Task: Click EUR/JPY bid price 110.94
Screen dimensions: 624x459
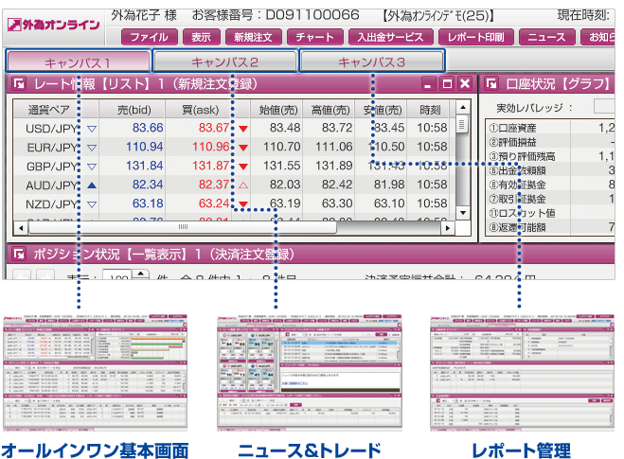Action: click(x=145, y=147)
